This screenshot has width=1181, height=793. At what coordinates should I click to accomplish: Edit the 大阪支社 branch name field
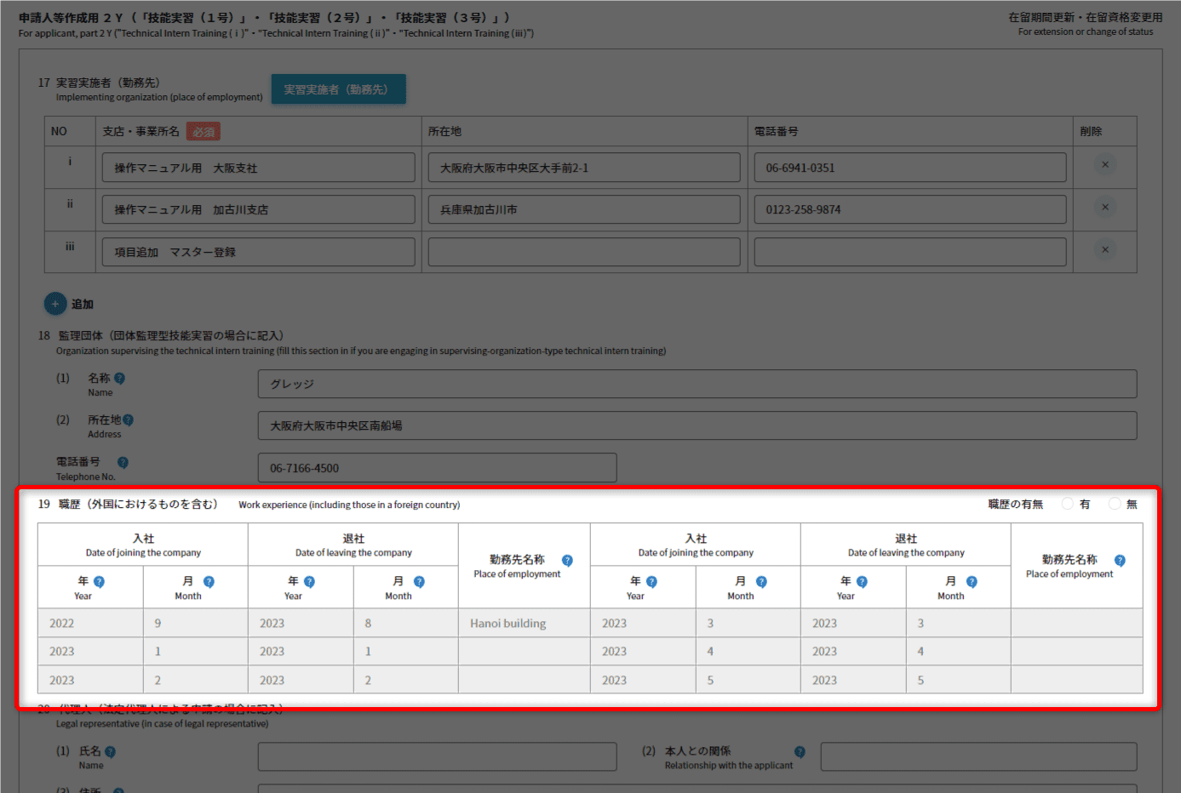[259, 168]
